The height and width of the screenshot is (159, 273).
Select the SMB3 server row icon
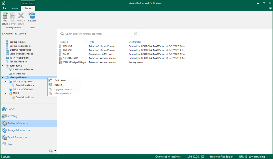tap(60, 54)
